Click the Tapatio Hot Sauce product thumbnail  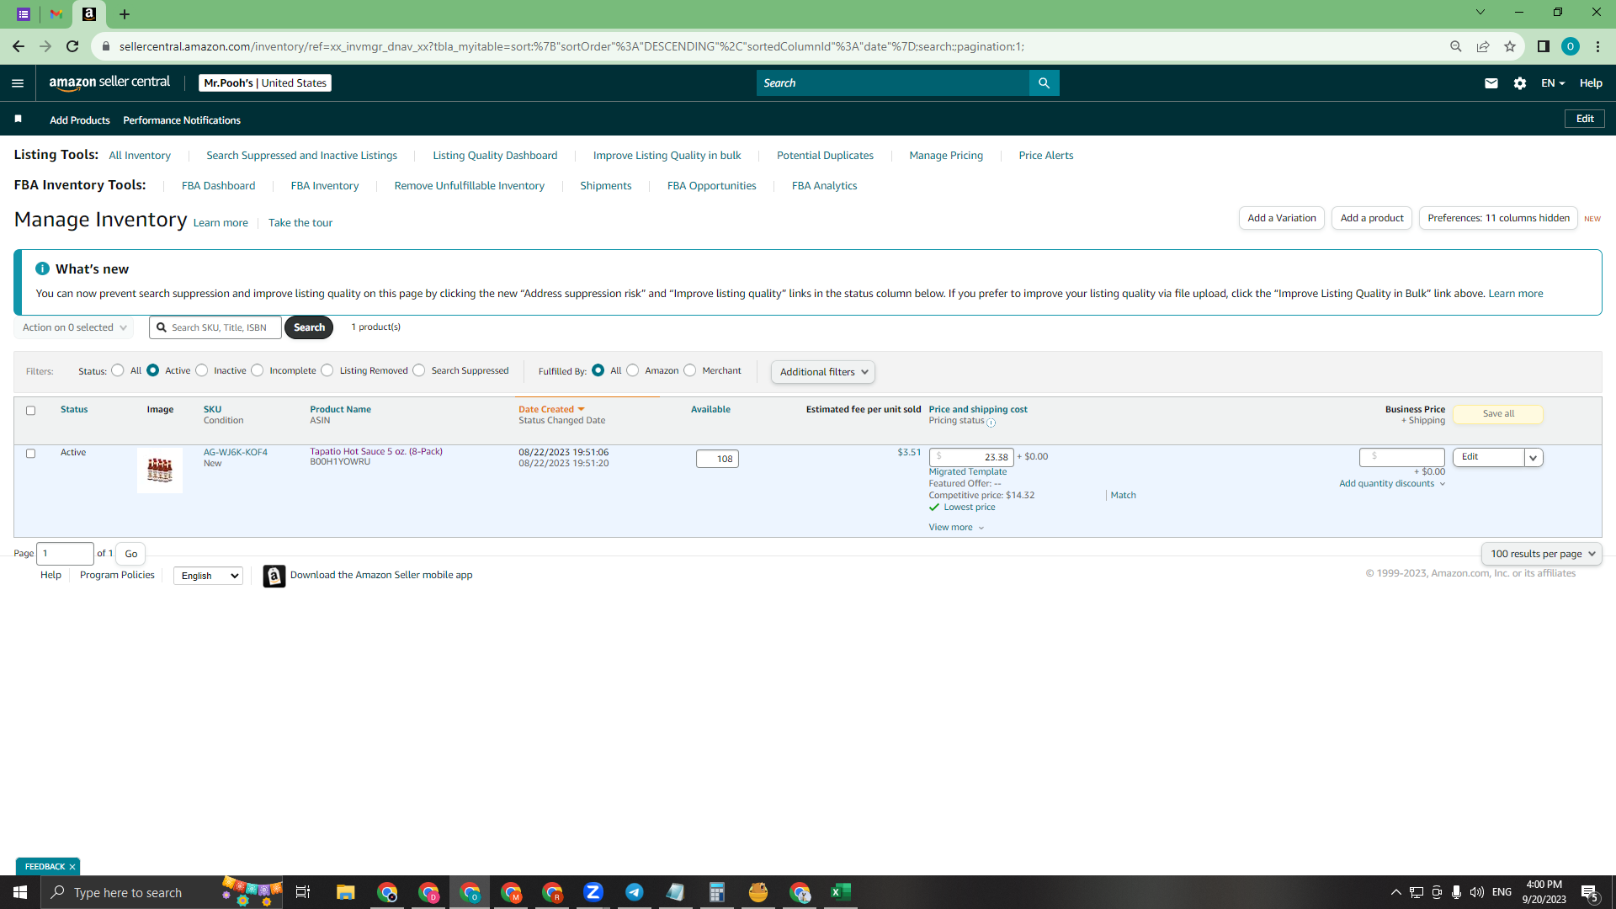160,470
